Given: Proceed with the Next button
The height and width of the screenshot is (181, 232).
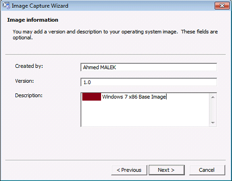Looking at the screenshot, I should [x=167, y=170].
